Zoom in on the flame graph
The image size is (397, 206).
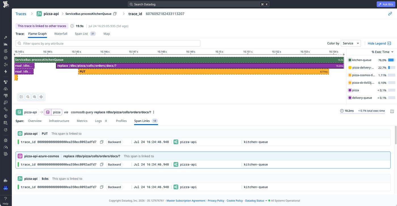click(35, 97)
